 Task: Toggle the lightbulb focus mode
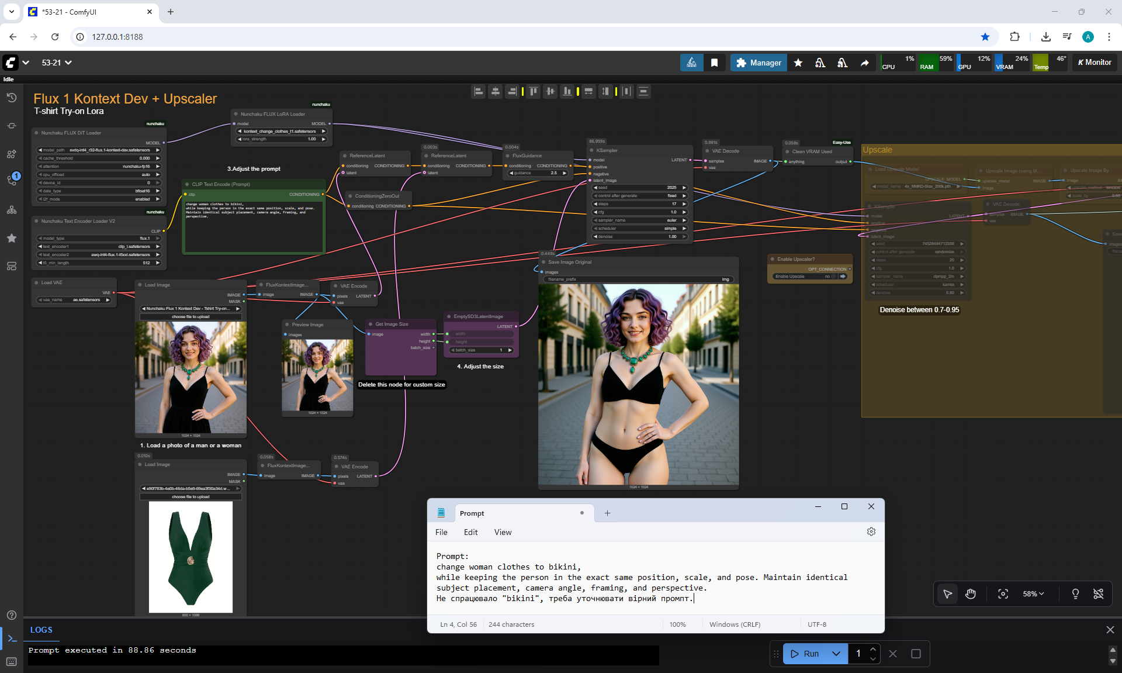[1075, 594]
